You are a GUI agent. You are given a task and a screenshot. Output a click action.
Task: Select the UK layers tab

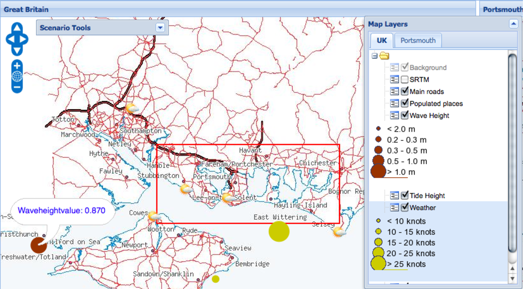[382, 40]
